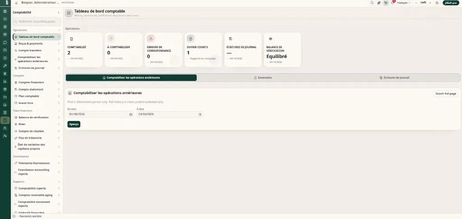462x219 pixels.
Task: Collapse the Comptes section
Action: (59, 76)
